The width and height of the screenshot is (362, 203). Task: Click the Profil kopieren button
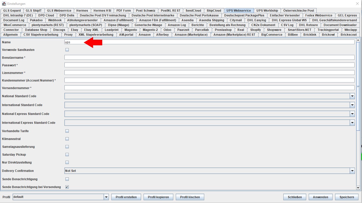158,197
